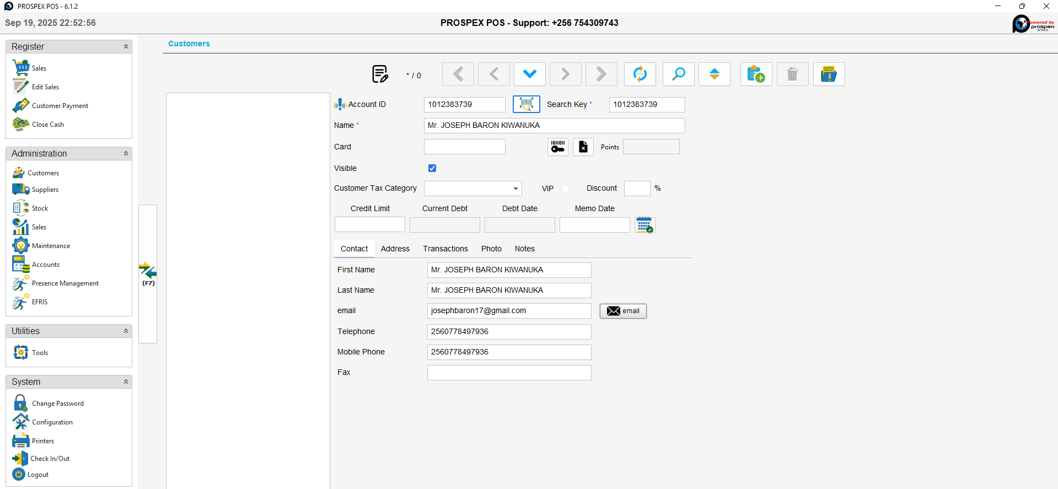
Task: Click the add new customer clipboard icon
Action: pyautogui.click(x=755, y=74)
